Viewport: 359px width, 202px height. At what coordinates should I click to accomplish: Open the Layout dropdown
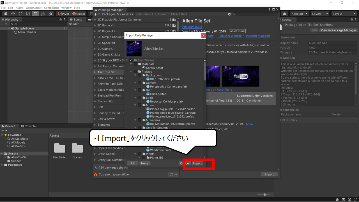pyautogui.click(x=344, y=14)
